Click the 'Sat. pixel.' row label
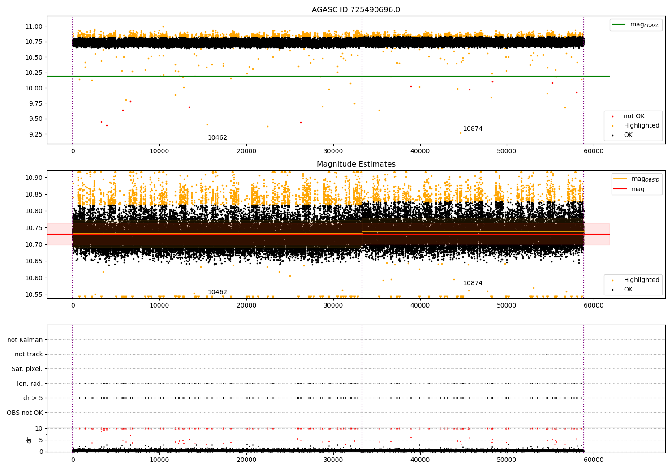672x470 pixels. 27,369
